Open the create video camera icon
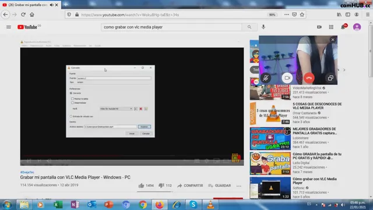The height and width of the screenshot is (210, 373). pyautogui.click(x=319, y=27)
